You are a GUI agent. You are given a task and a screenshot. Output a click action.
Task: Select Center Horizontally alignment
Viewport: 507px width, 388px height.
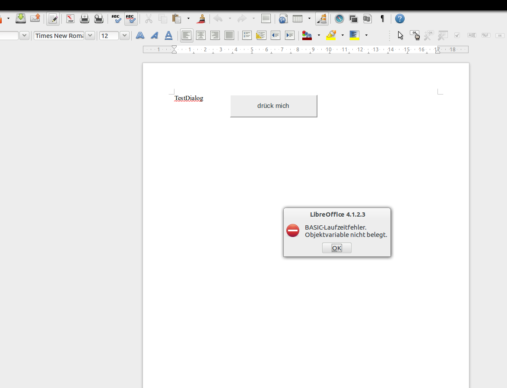pos(201,35)
